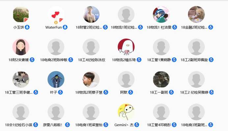
Task: Click the mic icon beside 18工一副班
Action: click(x=171, y=92)
